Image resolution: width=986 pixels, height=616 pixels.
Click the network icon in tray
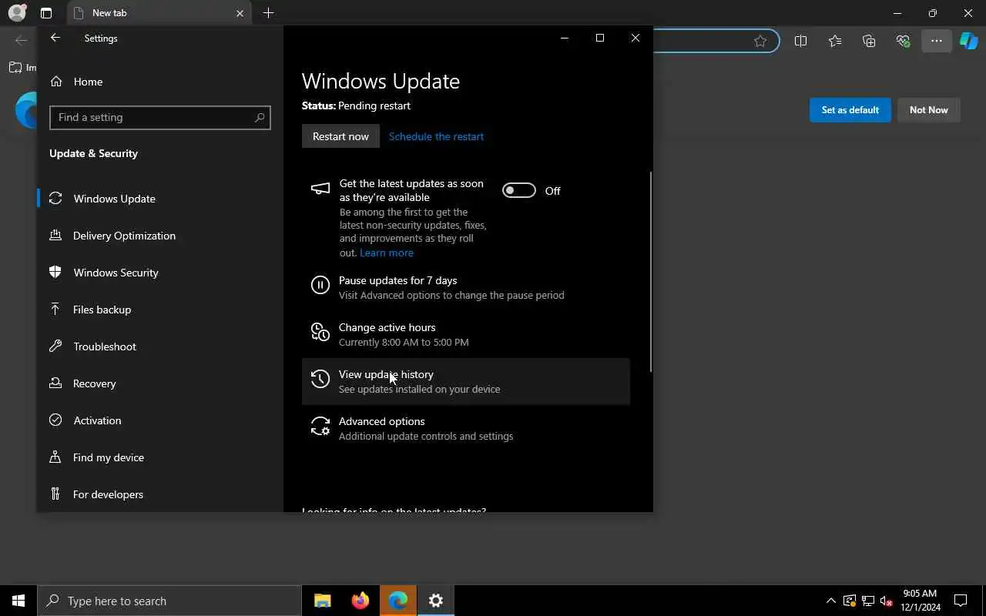tap(867, 601)
